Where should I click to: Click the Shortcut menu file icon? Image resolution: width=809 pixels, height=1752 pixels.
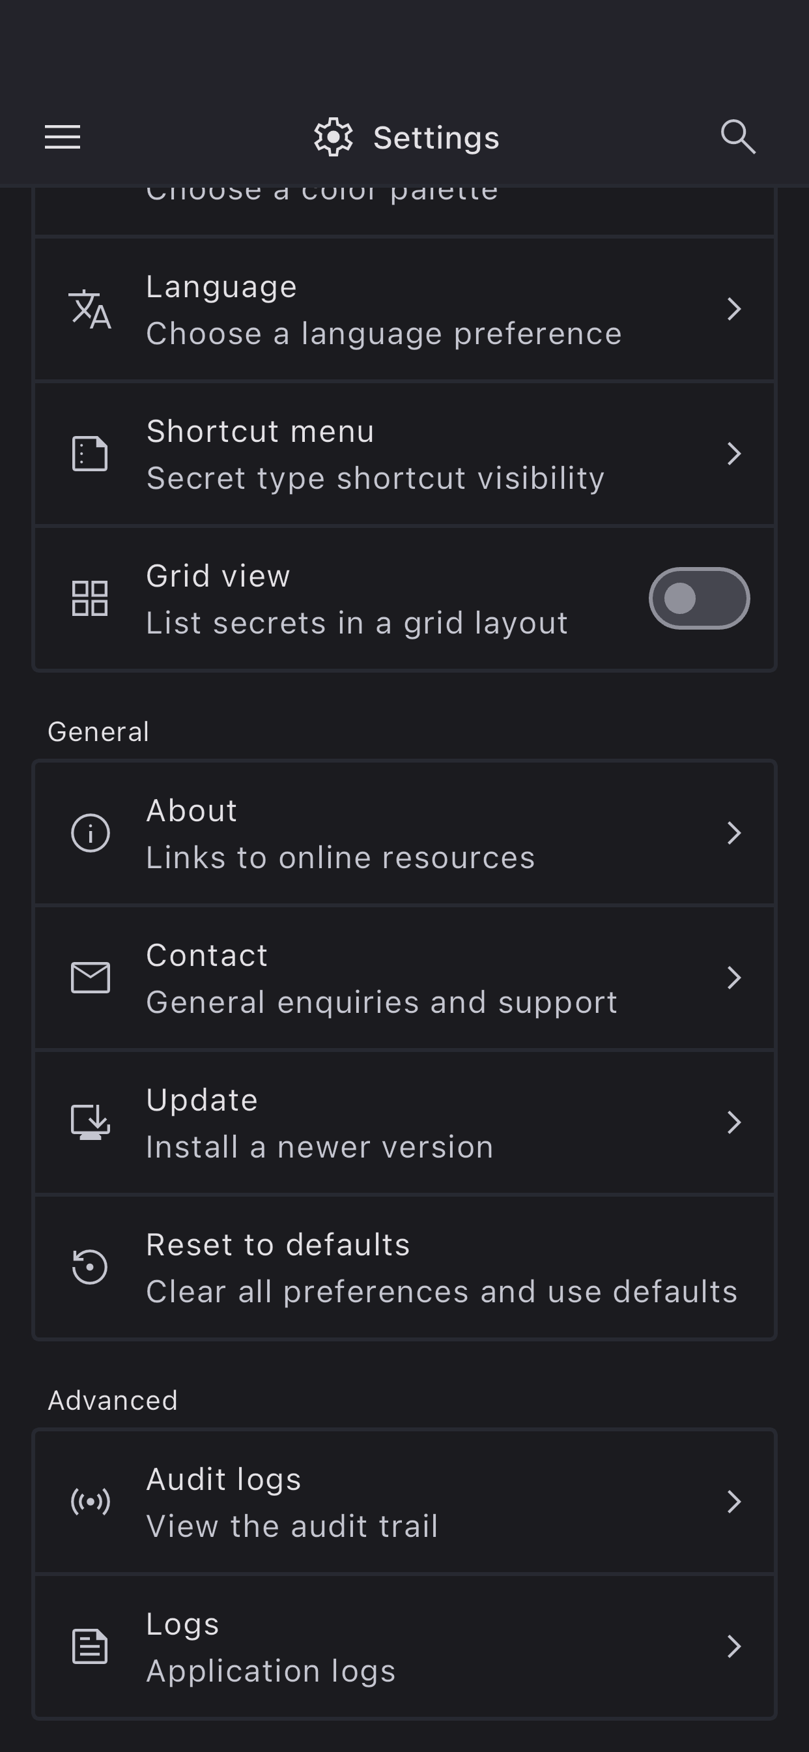pos(90,454)
